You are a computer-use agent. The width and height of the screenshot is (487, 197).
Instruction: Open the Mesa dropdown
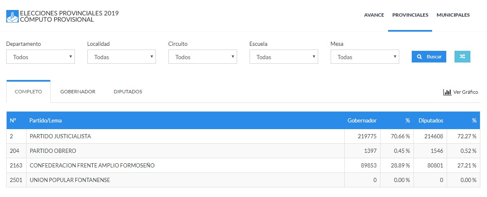365,57
